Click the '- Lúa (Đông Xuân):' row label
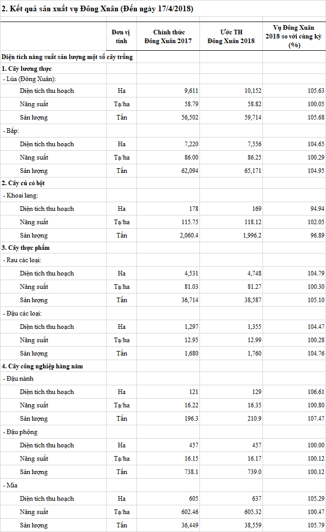 click(29, 78)
